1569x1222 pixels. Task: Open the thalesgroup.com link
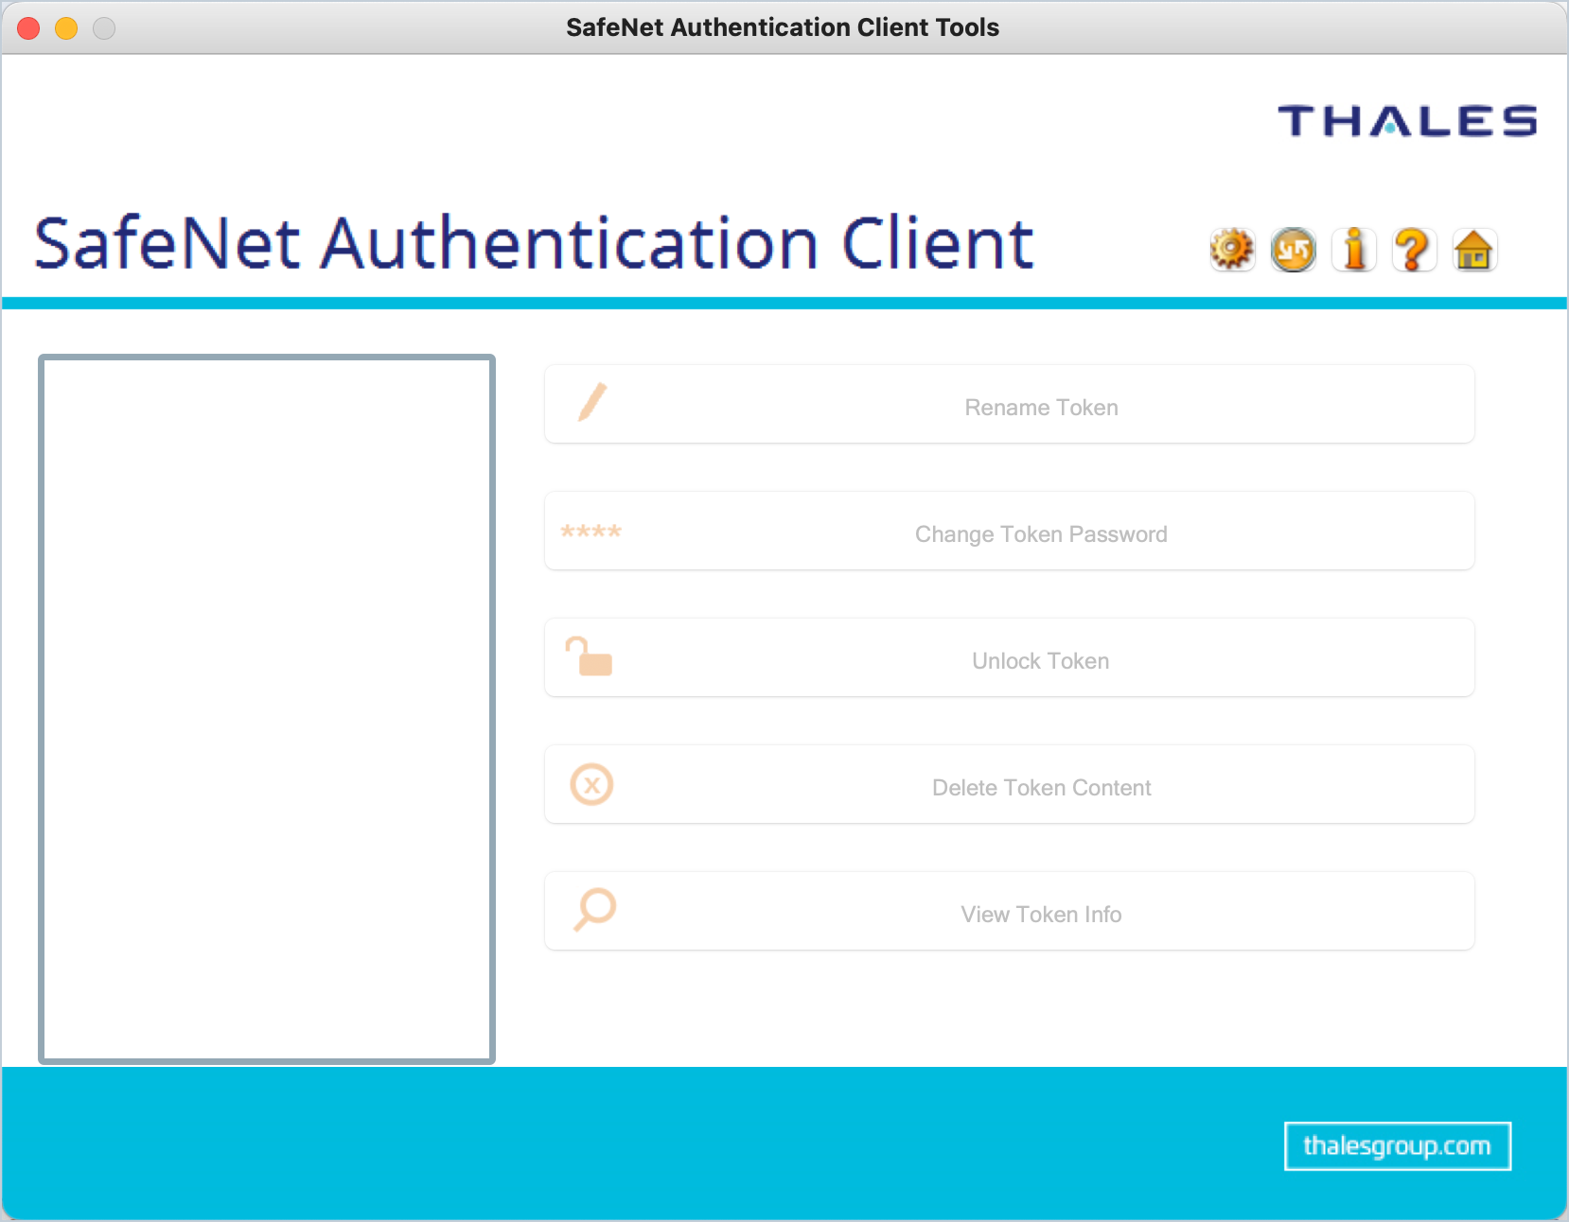click(x=1397, y=1146)
